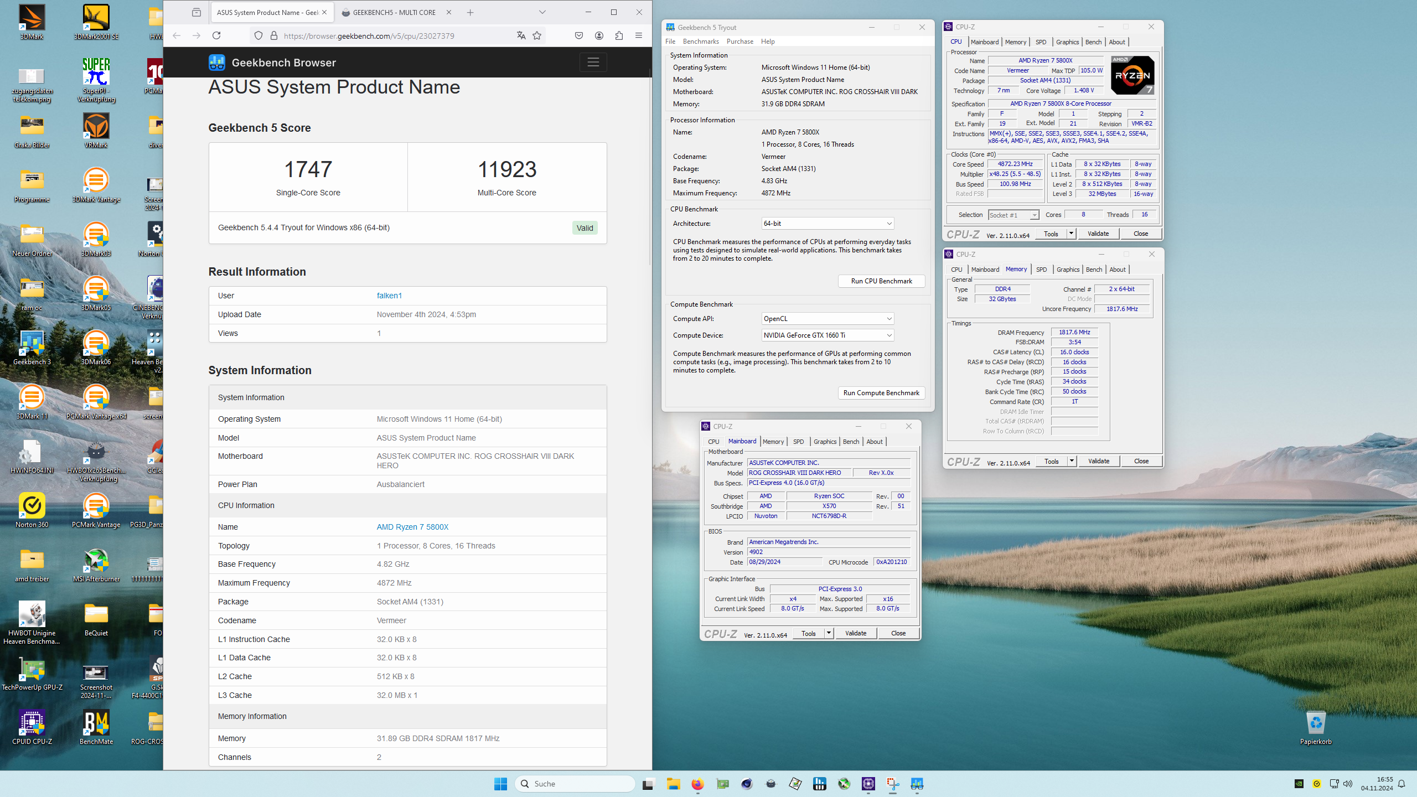This screenshot has height=797, width=1417.
Task: Select About tab in CPU-Z CPU window
Action: pyautogui.click(x=1116, y=42)
